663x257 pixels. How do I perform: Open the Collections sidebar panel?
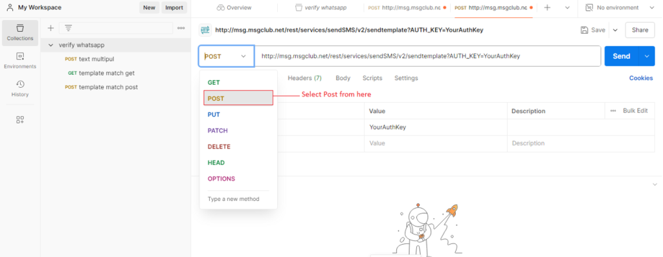click(x=20, y=32)
